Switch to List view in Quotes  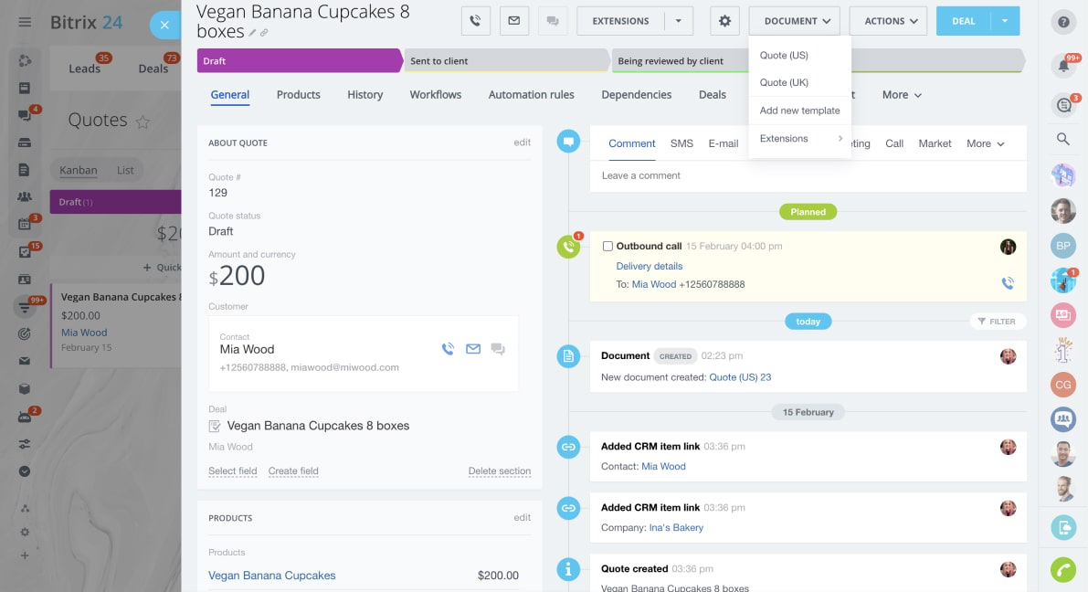[x=125, y=170]
